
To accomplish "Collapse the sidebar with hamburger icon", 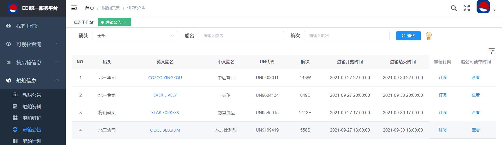I will point(74,8).
